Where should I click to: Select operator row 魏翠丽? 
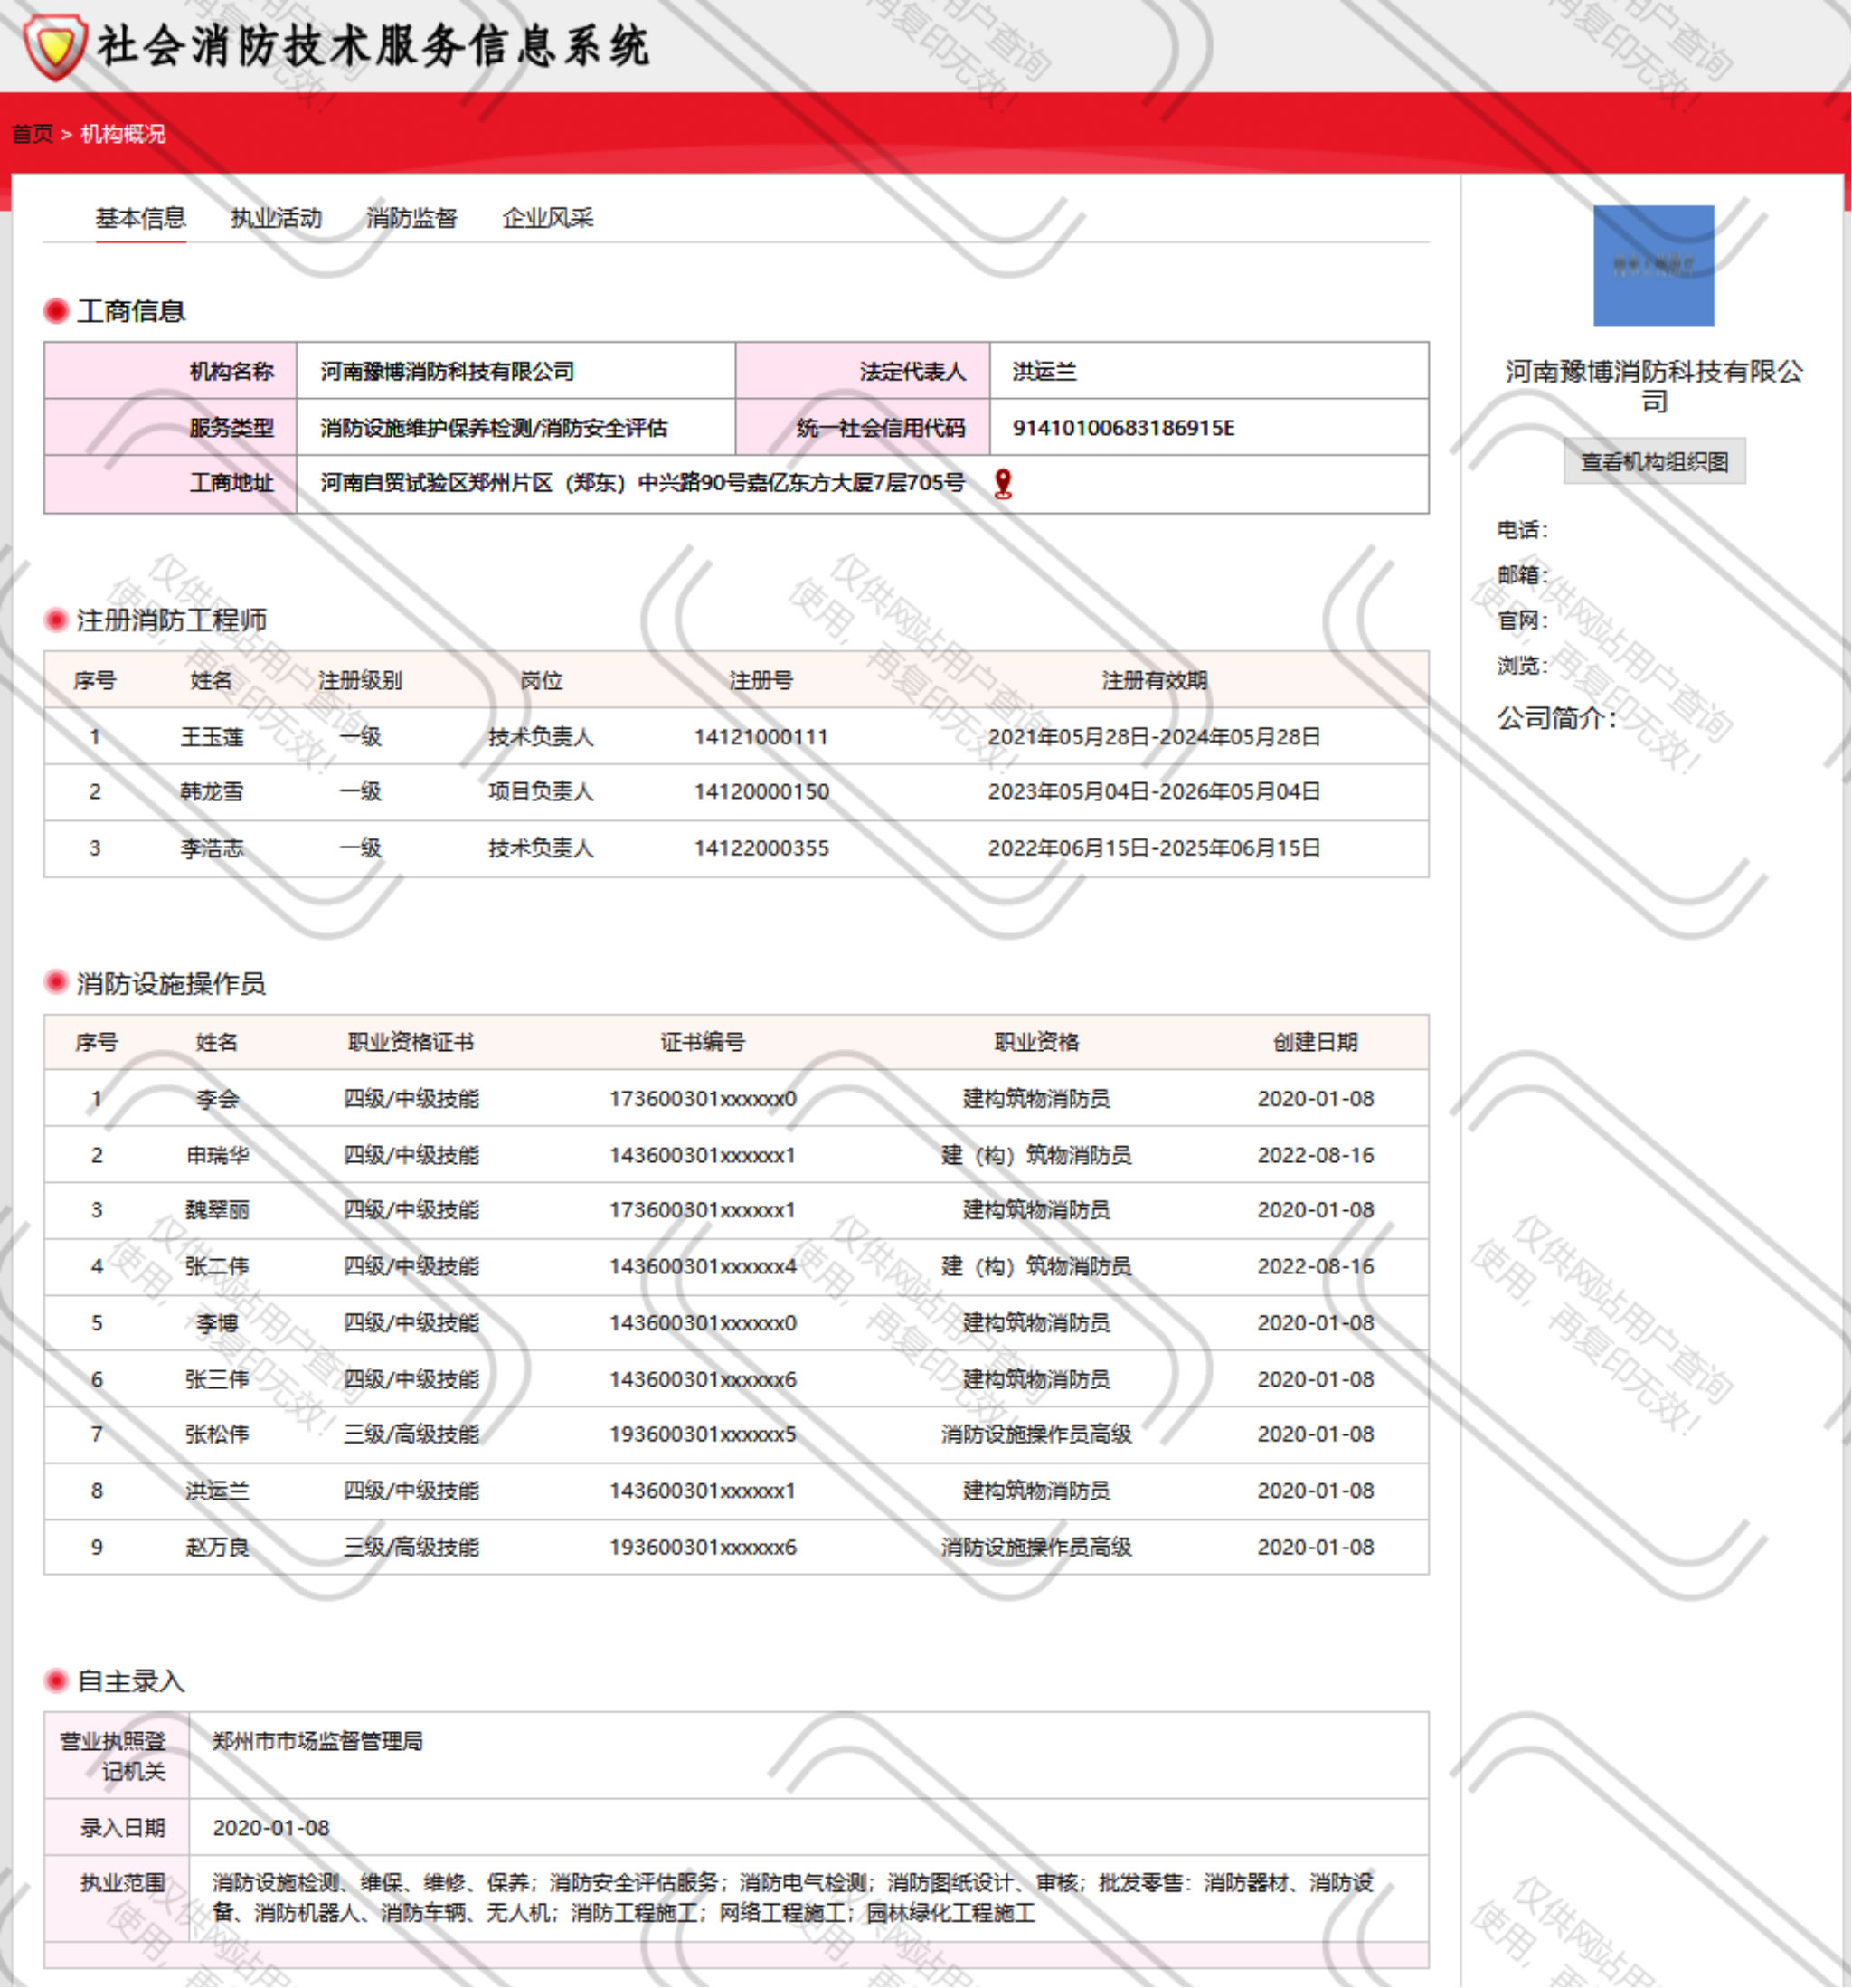pyautogui.click(x=736, y=1211)
